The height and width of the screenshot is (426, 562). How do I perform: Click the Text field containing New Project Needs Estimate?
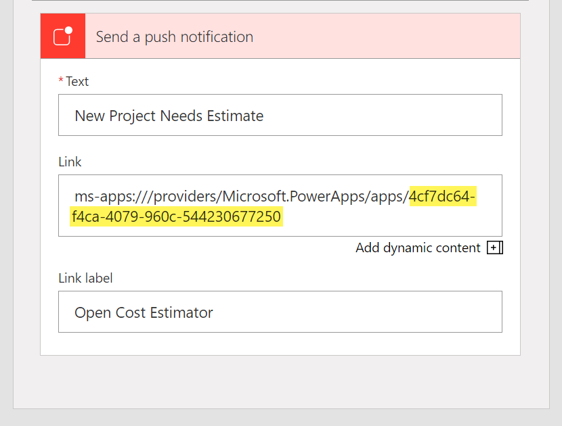pyautogui.click(x=280, y=115)
